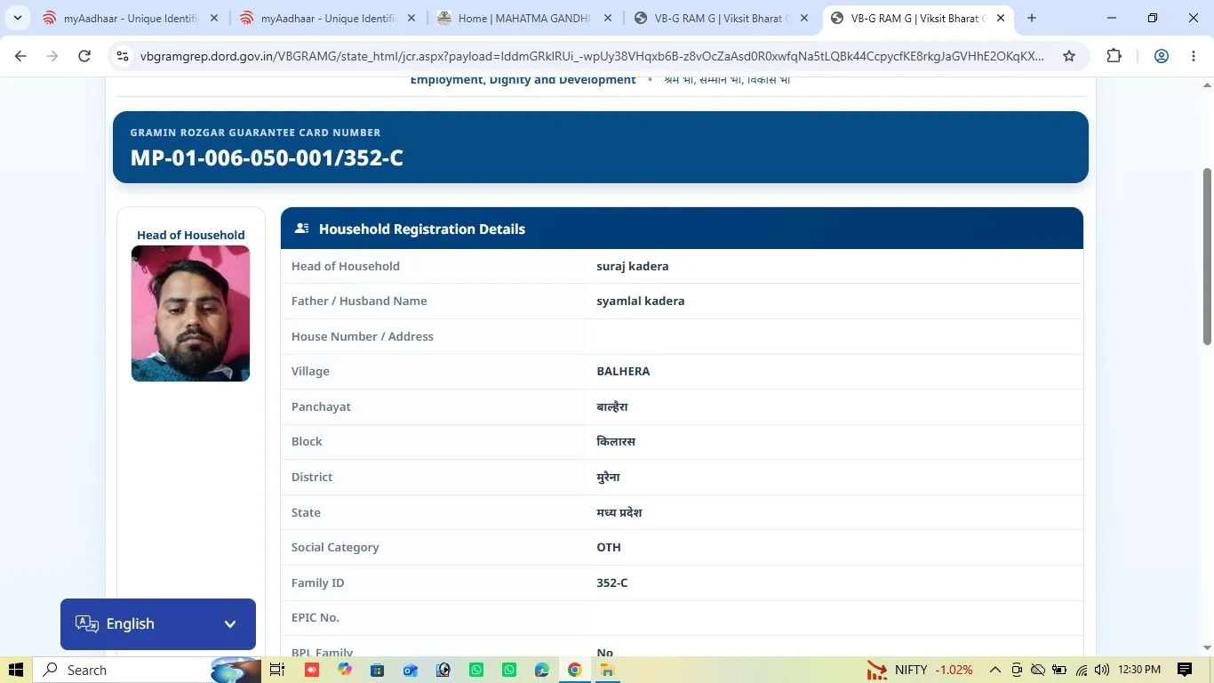The image size is (1214, 683).
Task: Show hidden system tray icons
Action: pyautogui.click(x=995, y=670)
